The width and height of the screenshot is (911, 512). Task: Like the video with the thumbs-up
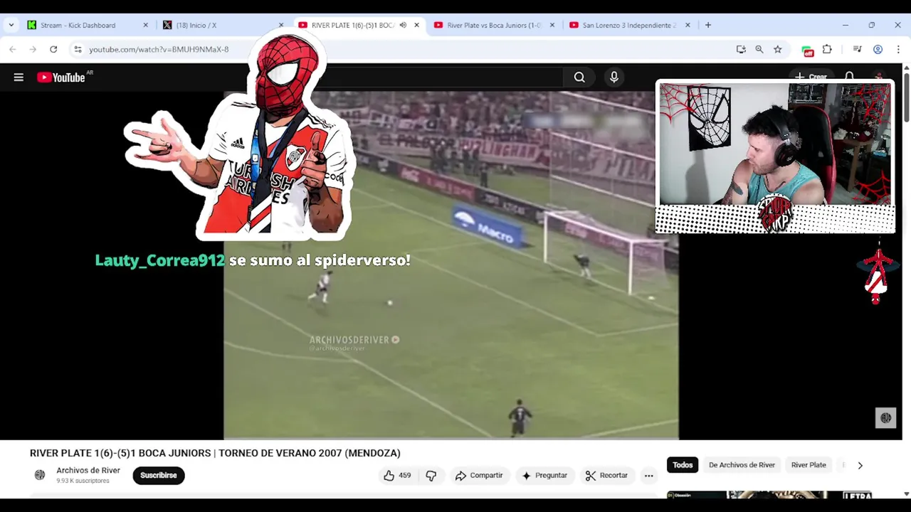pos(396,476)
